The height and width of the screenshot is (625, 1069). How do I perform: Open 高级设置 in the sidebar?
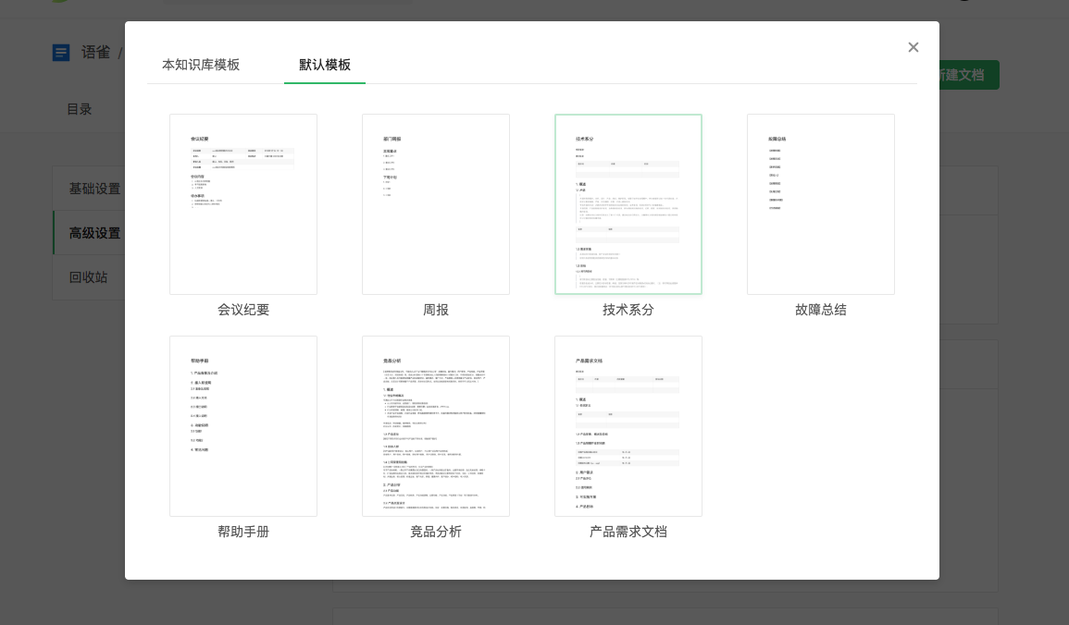tap(95, 233)
